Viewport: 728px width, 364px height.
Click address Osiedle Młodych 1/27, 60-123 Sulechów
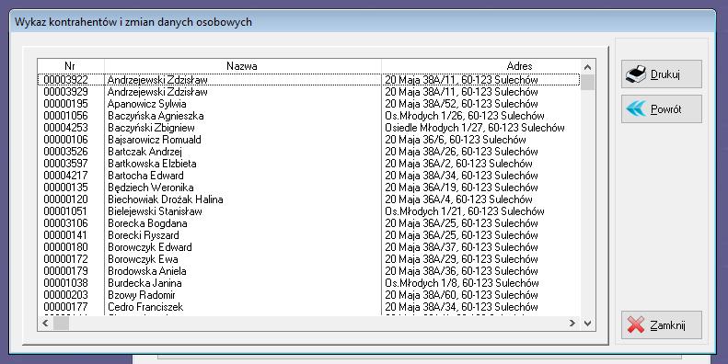click(x=475, y=128)
